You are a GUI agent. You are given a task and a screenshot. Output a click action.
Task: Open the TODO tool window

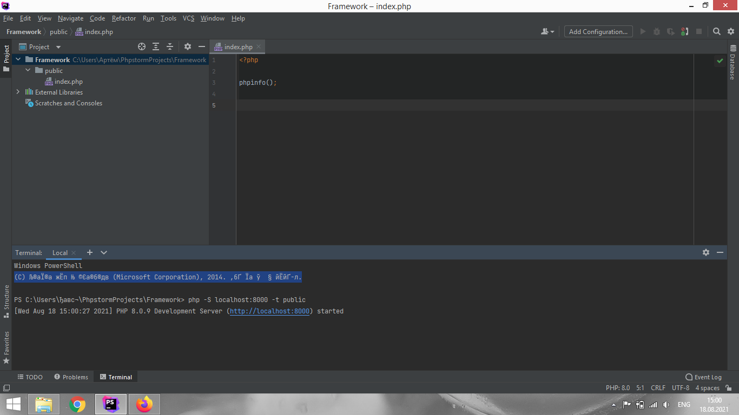click(x=30, y=377)
